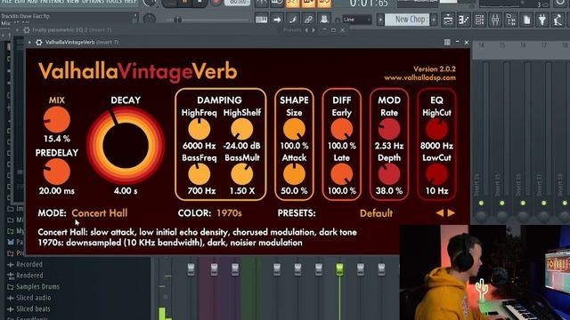Go to previous ValhallaVintageVerb preset arrow

coord(439,213)
